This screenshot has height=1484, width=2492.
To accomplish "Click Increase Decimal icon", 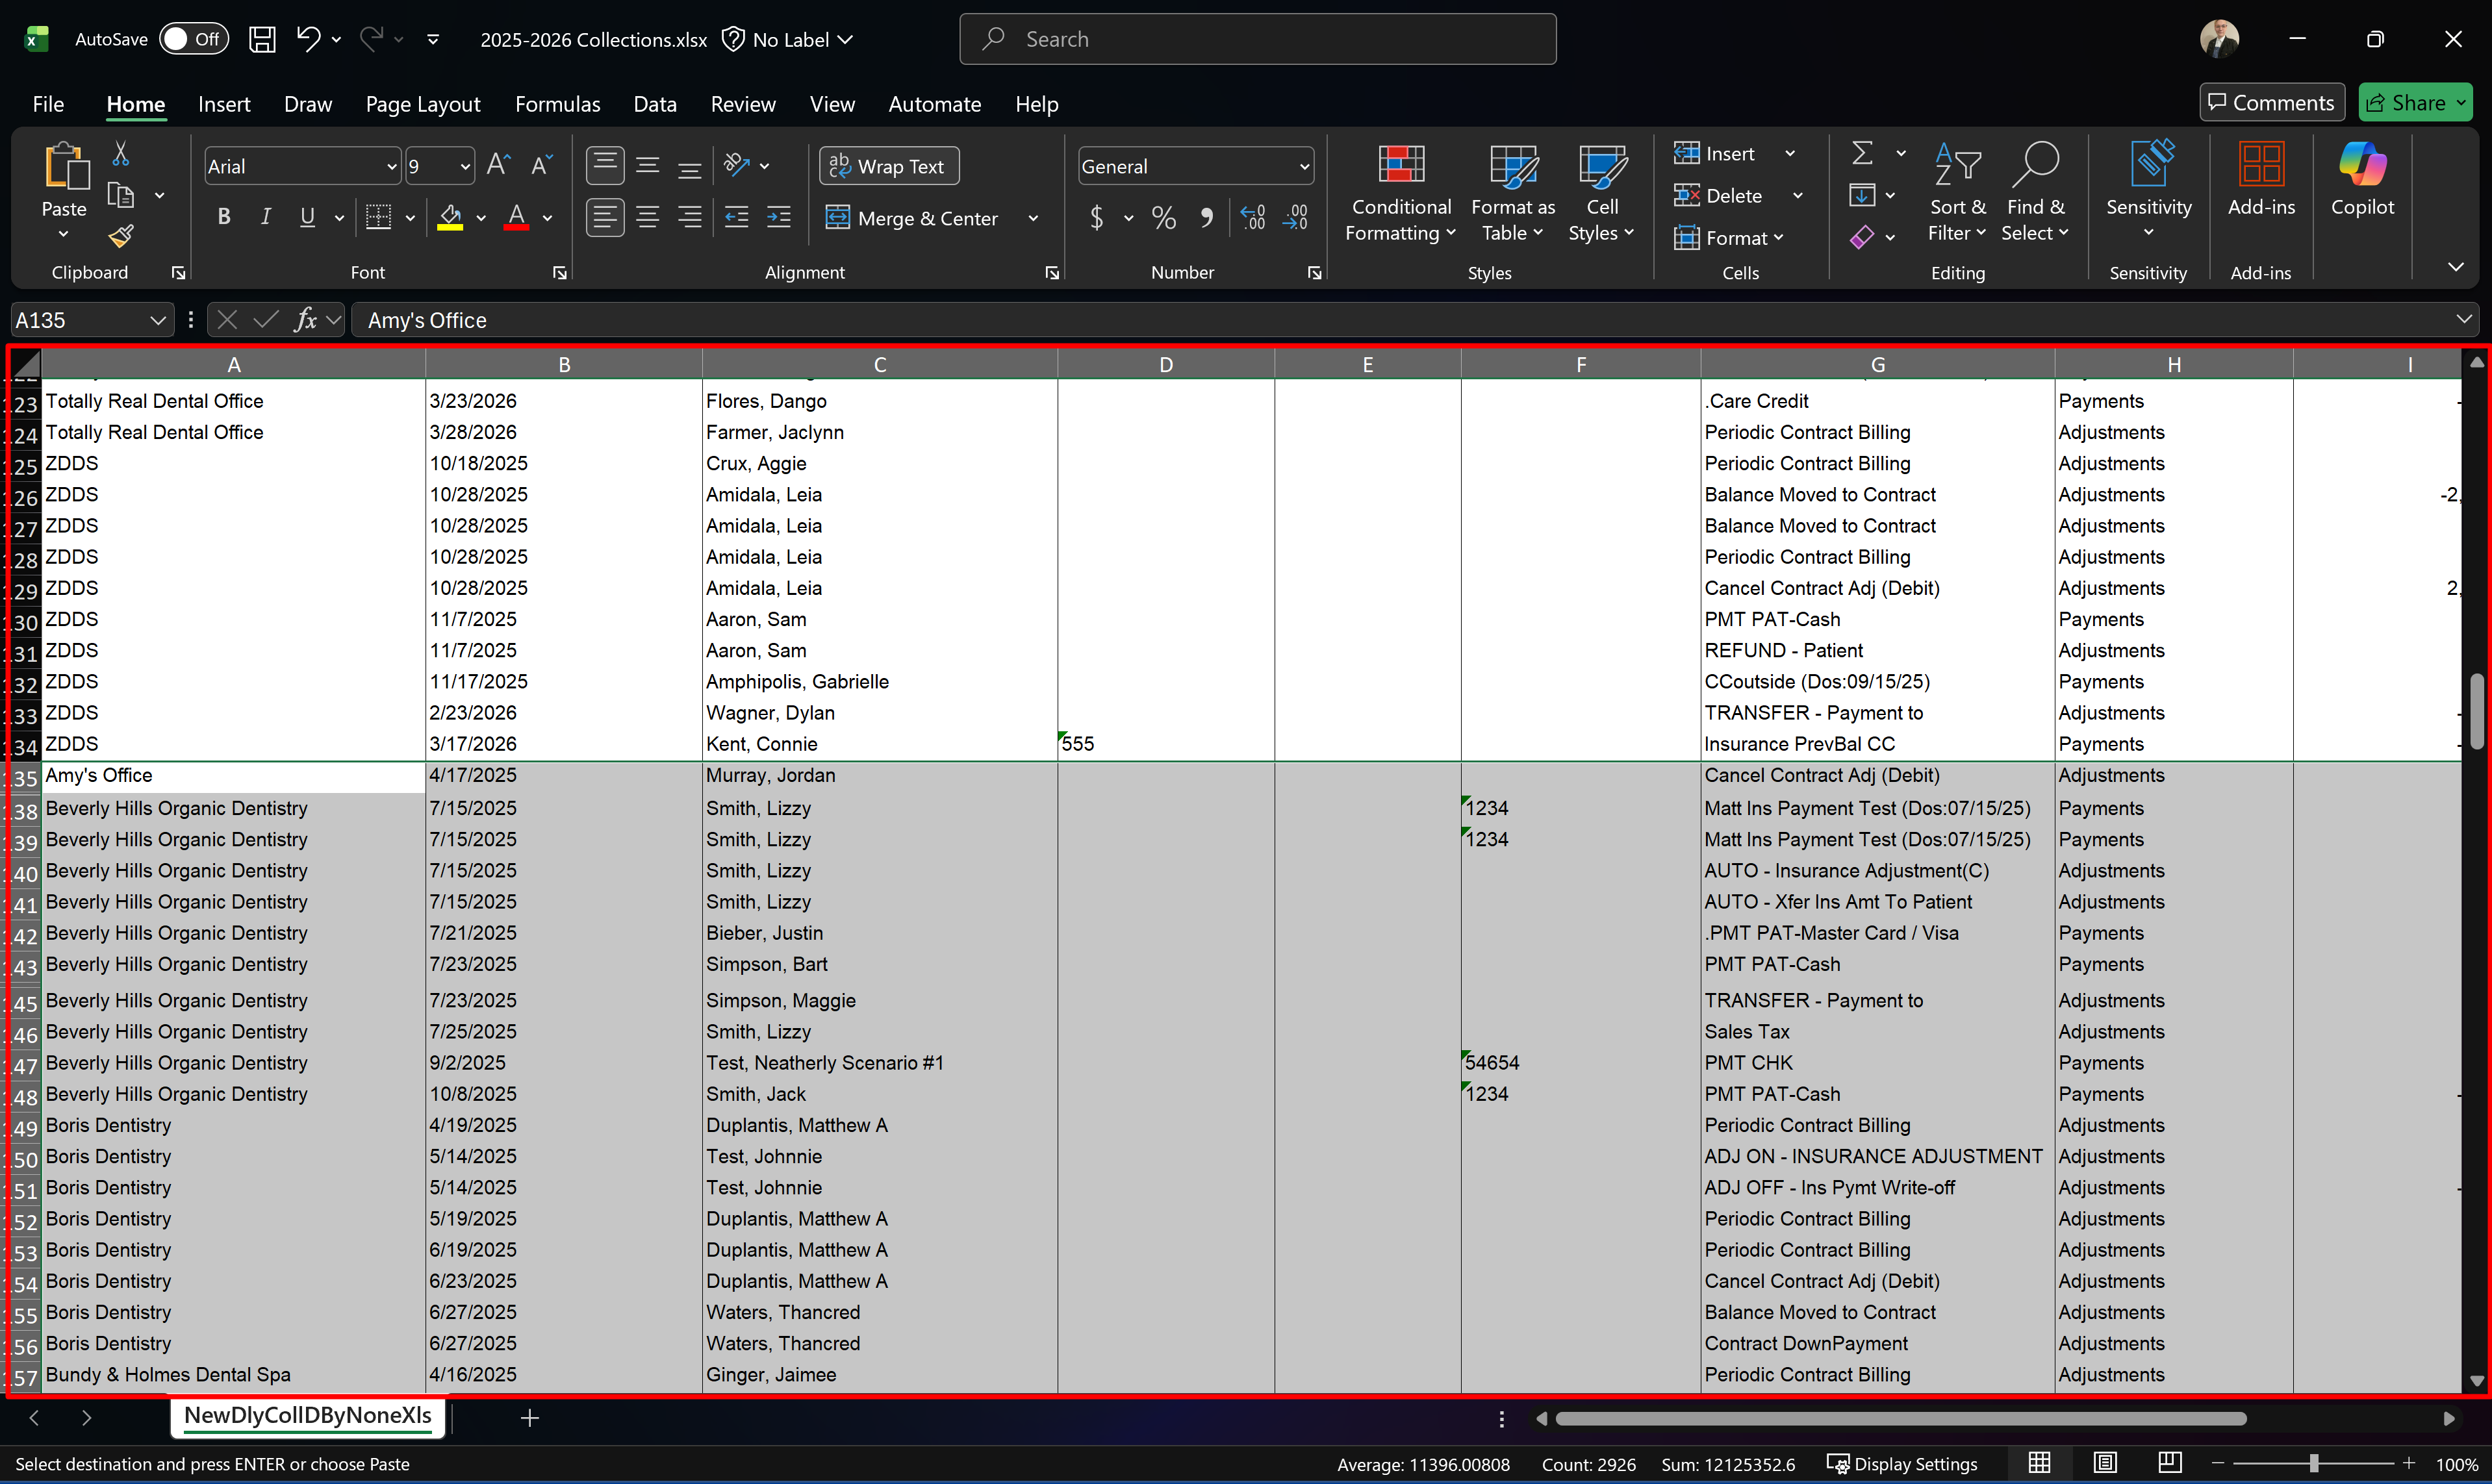I will point(1252,217).
